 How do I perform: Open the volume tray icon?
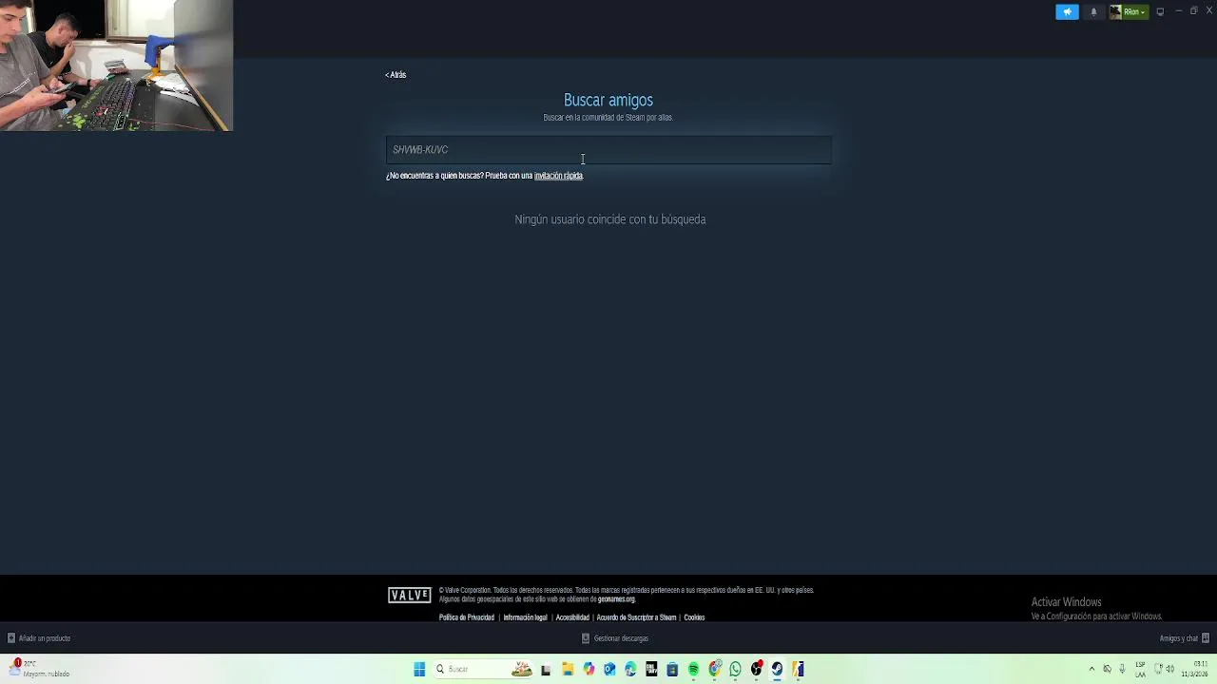pos(1170,669)
